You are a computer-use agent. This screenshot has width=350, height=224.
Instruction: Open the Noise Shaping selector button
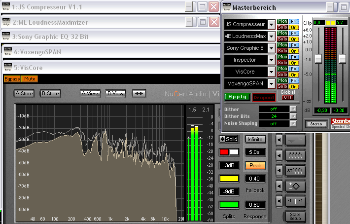point(293,123)
